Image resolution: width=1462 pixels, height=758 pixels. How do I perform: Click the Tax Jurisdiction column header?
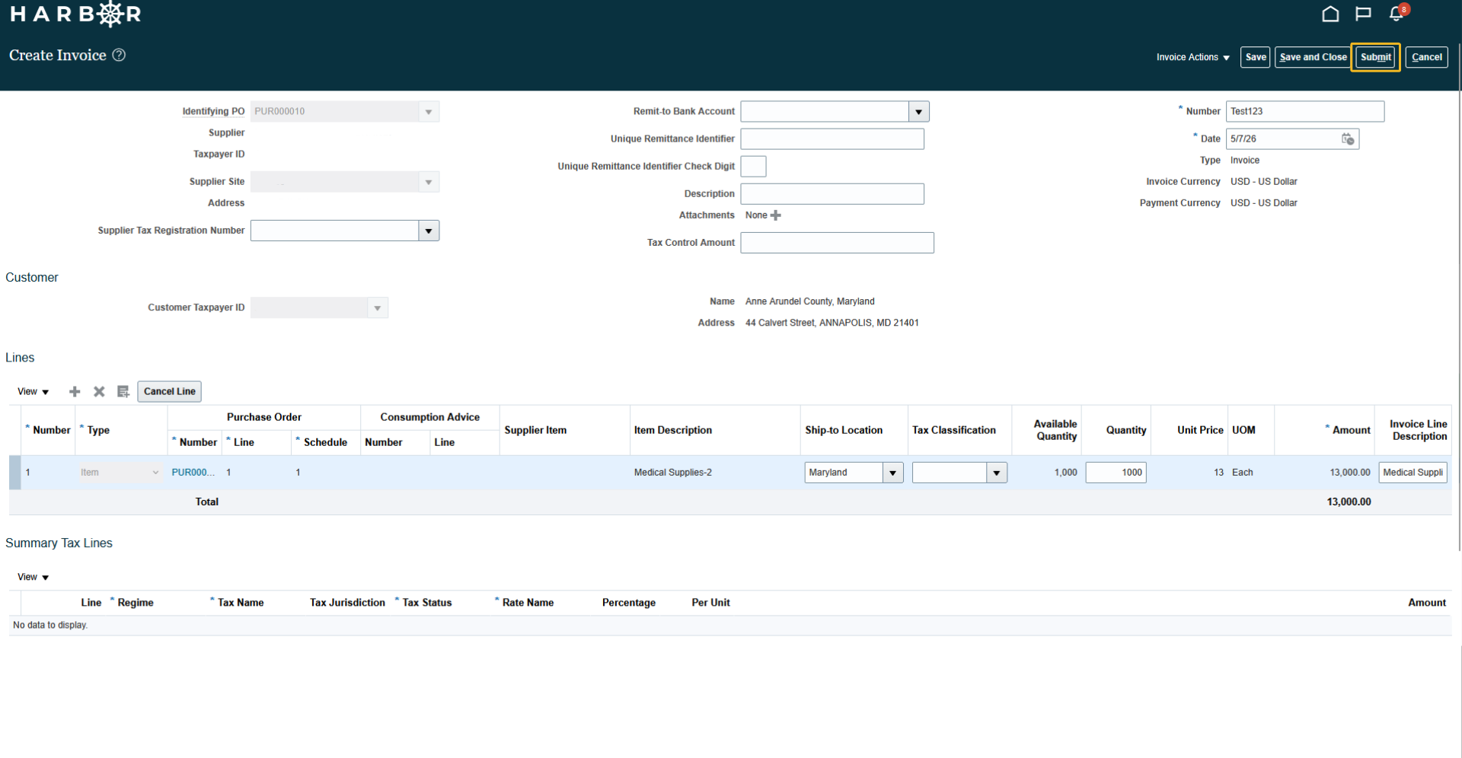347,603
